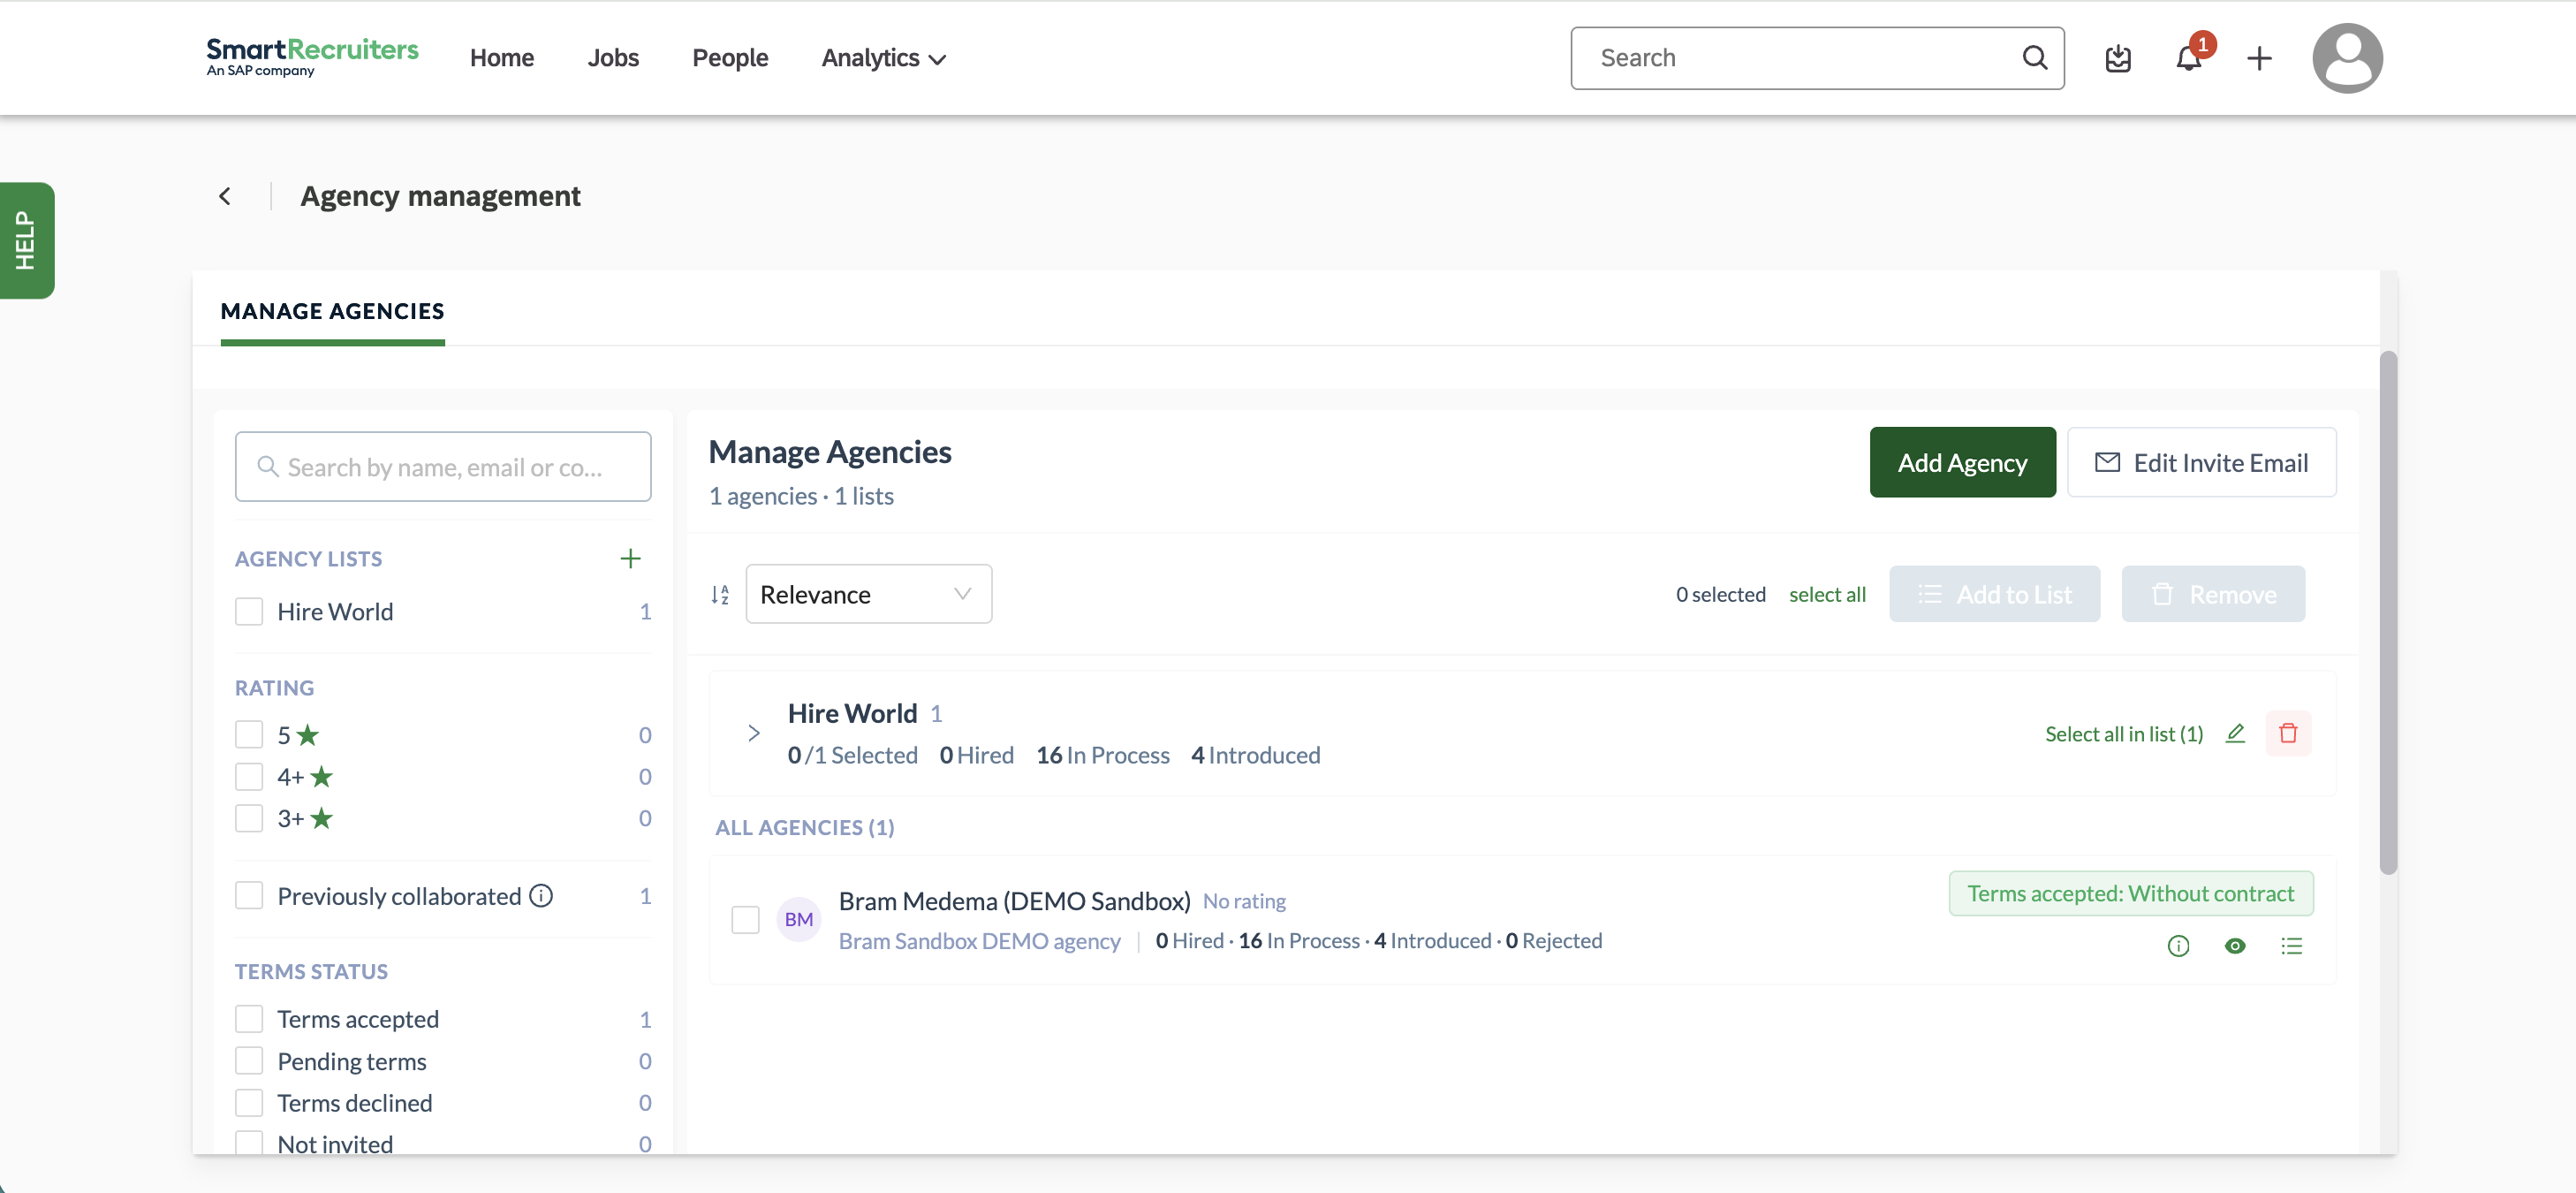Open the Analytics dropdown menu
2576x1193 pixels.
(883, 58)
